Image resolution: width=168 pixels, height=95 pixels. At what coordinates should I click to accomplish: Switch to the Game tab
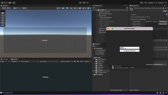pyautogui.click(x=14, y=59)
